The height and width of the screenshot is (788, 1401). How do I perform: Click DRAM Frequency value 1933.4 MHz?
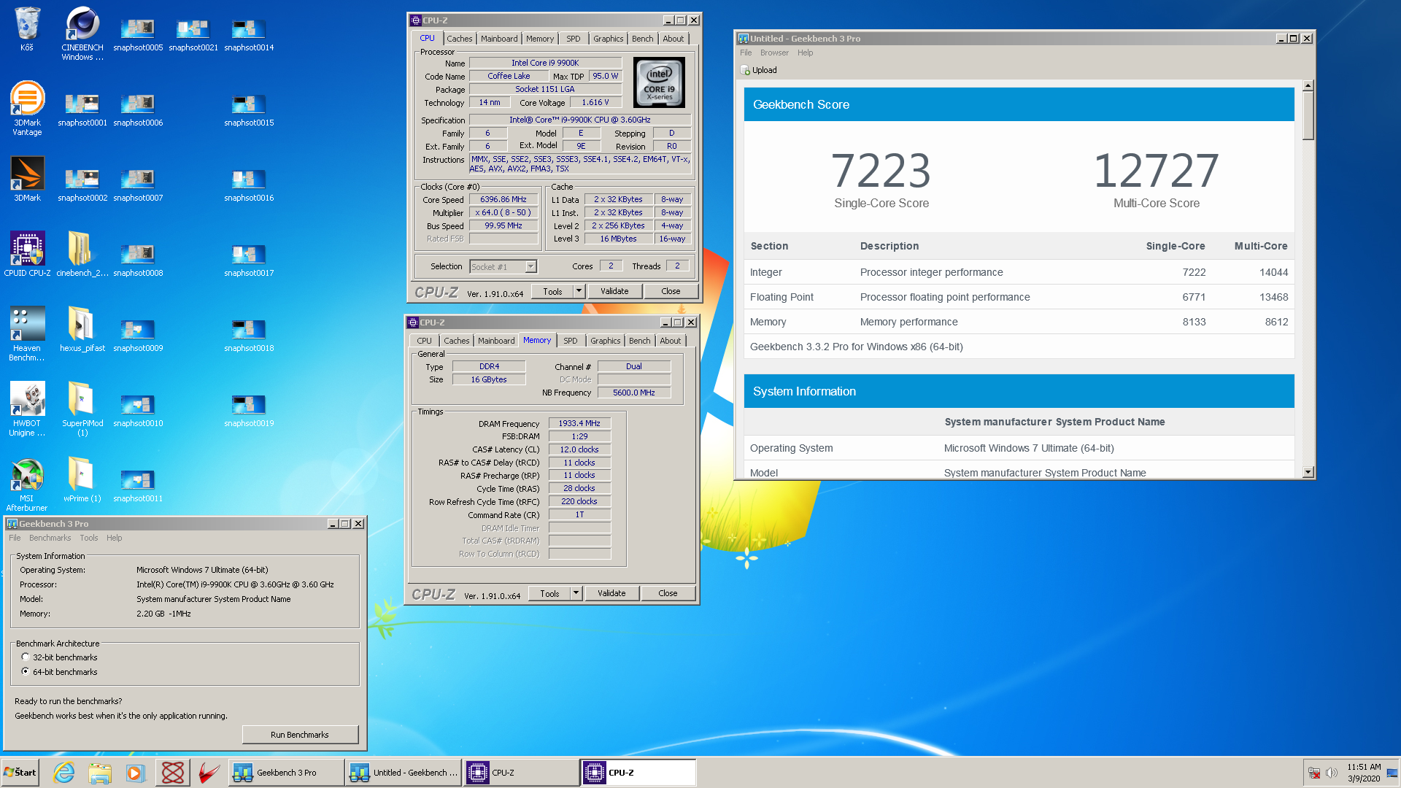579,423
